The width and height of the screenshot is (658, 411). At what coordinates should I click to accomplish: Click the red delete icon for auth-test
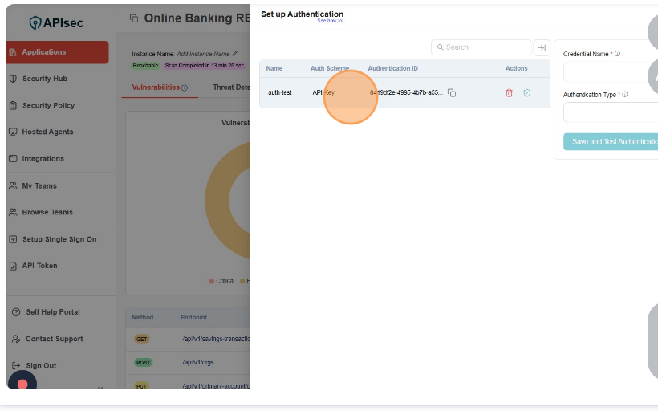[509, 93]
